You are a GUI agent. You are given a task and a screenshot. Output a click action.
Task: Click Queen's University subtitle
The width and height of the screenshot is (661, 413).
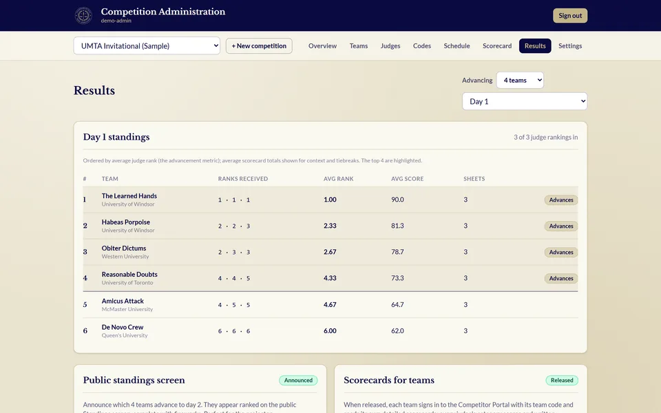point(125,335)
